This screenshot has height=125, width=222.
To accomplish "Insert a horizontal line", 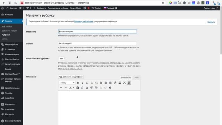I will [x=66, y=88].
